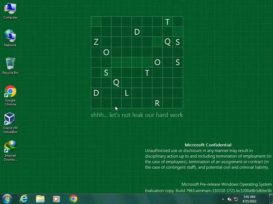Click the O below the letter Z
The height and width of the screenshot is (204, 273).
point(106,52)
